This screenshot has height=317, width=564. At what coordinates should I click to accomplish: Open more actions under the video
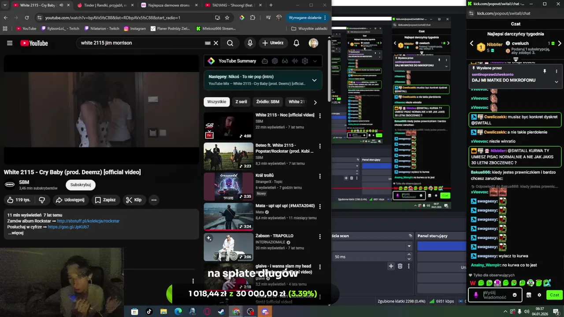(154, 200)
